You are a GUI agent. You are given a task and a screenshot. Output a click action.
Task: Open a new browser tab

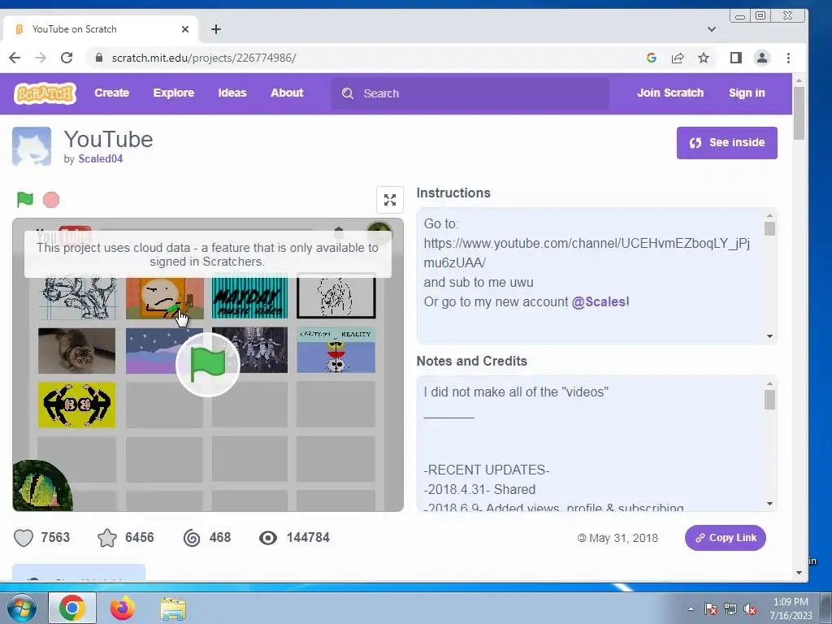(x=216, y=29)
